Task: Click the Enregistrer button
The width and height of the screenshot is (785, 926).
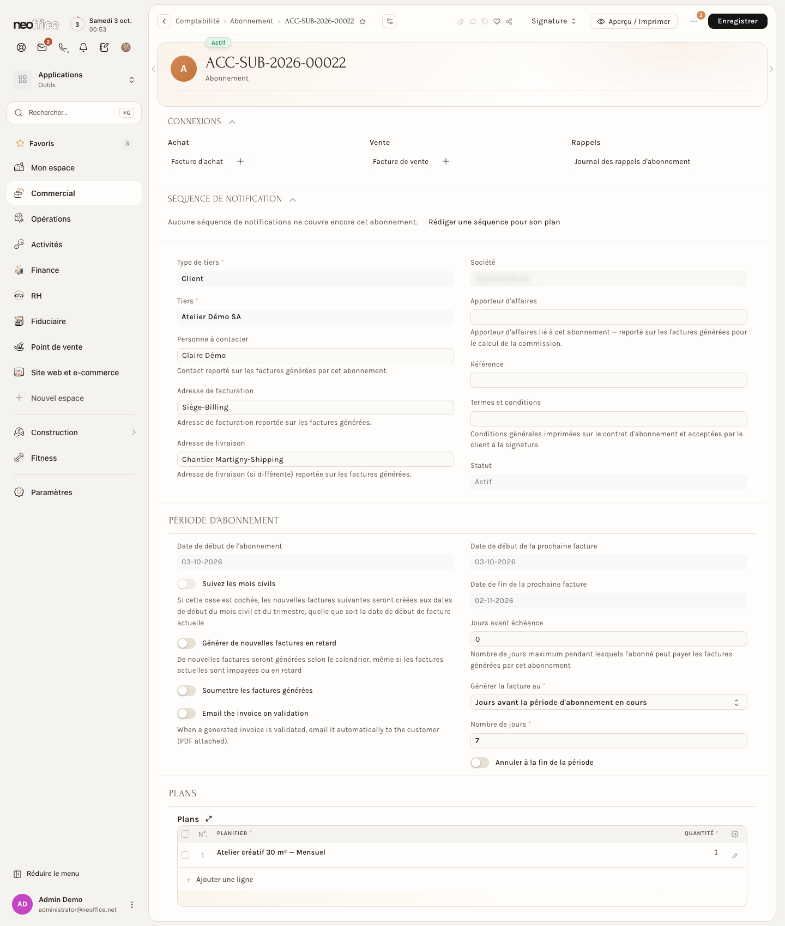Action: pyautogui.click(x=738, y=21)
